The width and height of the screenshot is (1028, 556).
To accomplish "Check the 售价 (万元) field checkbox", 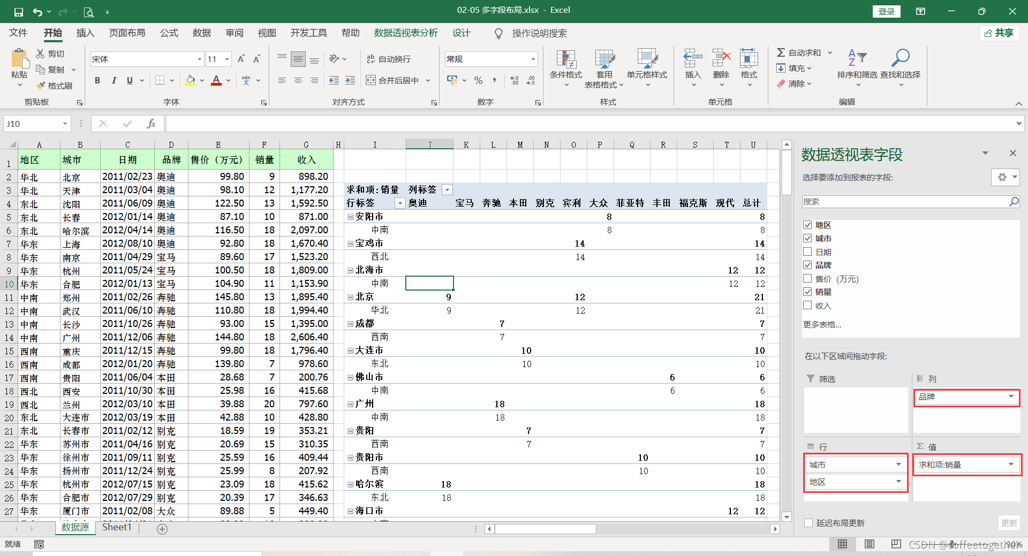I will coord(807,278).
